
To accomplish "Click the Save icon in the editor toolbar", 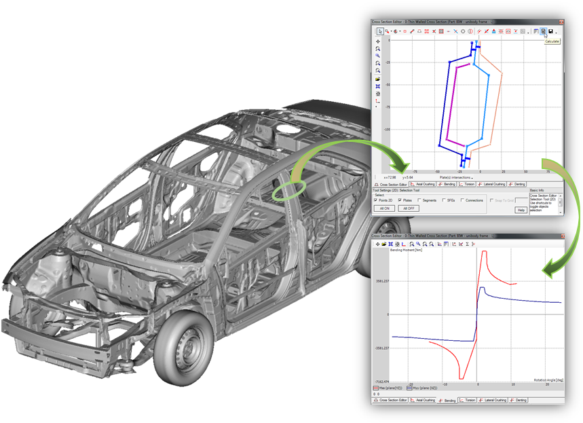I will (550, 31).
